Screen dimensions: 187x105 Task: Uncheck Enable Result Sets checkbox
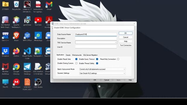pyautogui.click(x=76, y=59)
